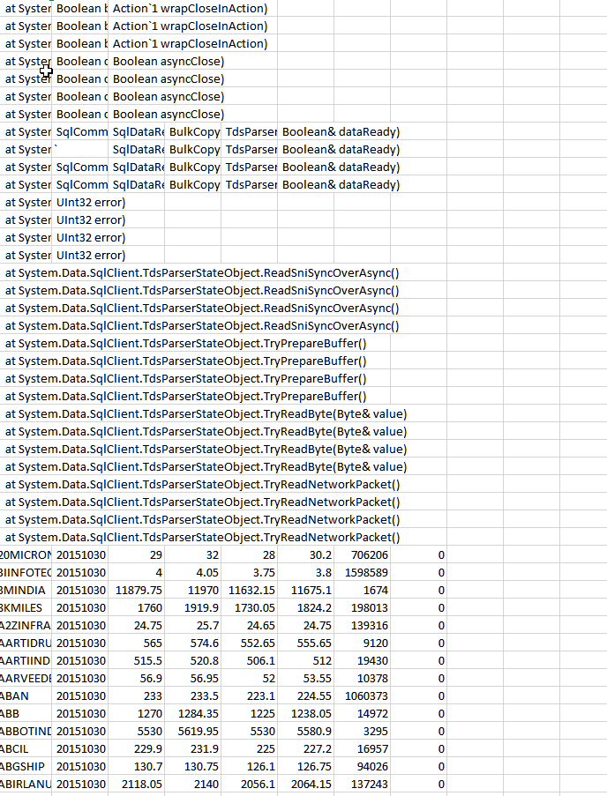Viewport: 607px width, 796px height.
Task: Click the cell containing 11879.75
Action: pos(138,590)
